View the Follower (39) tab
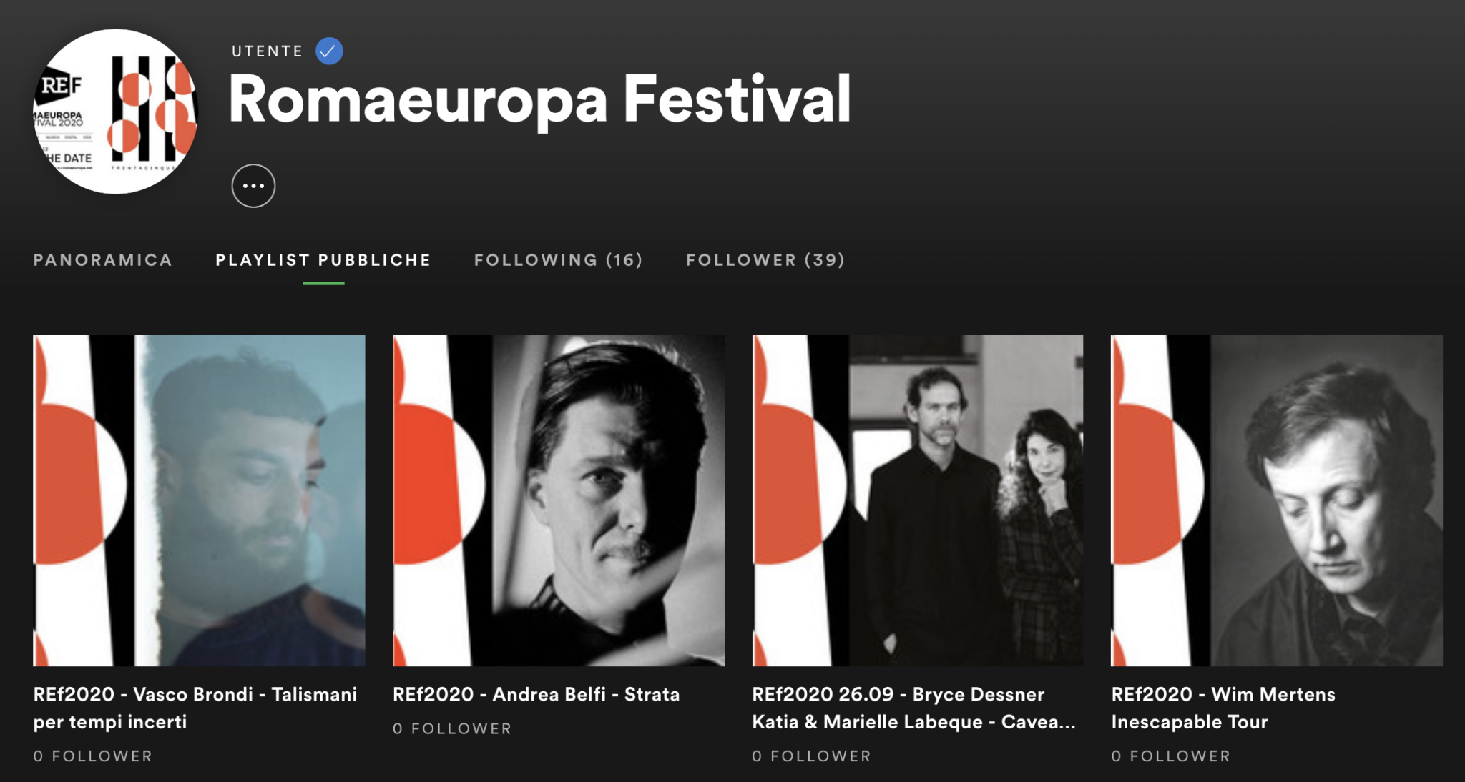 click(x=765, y=260)
